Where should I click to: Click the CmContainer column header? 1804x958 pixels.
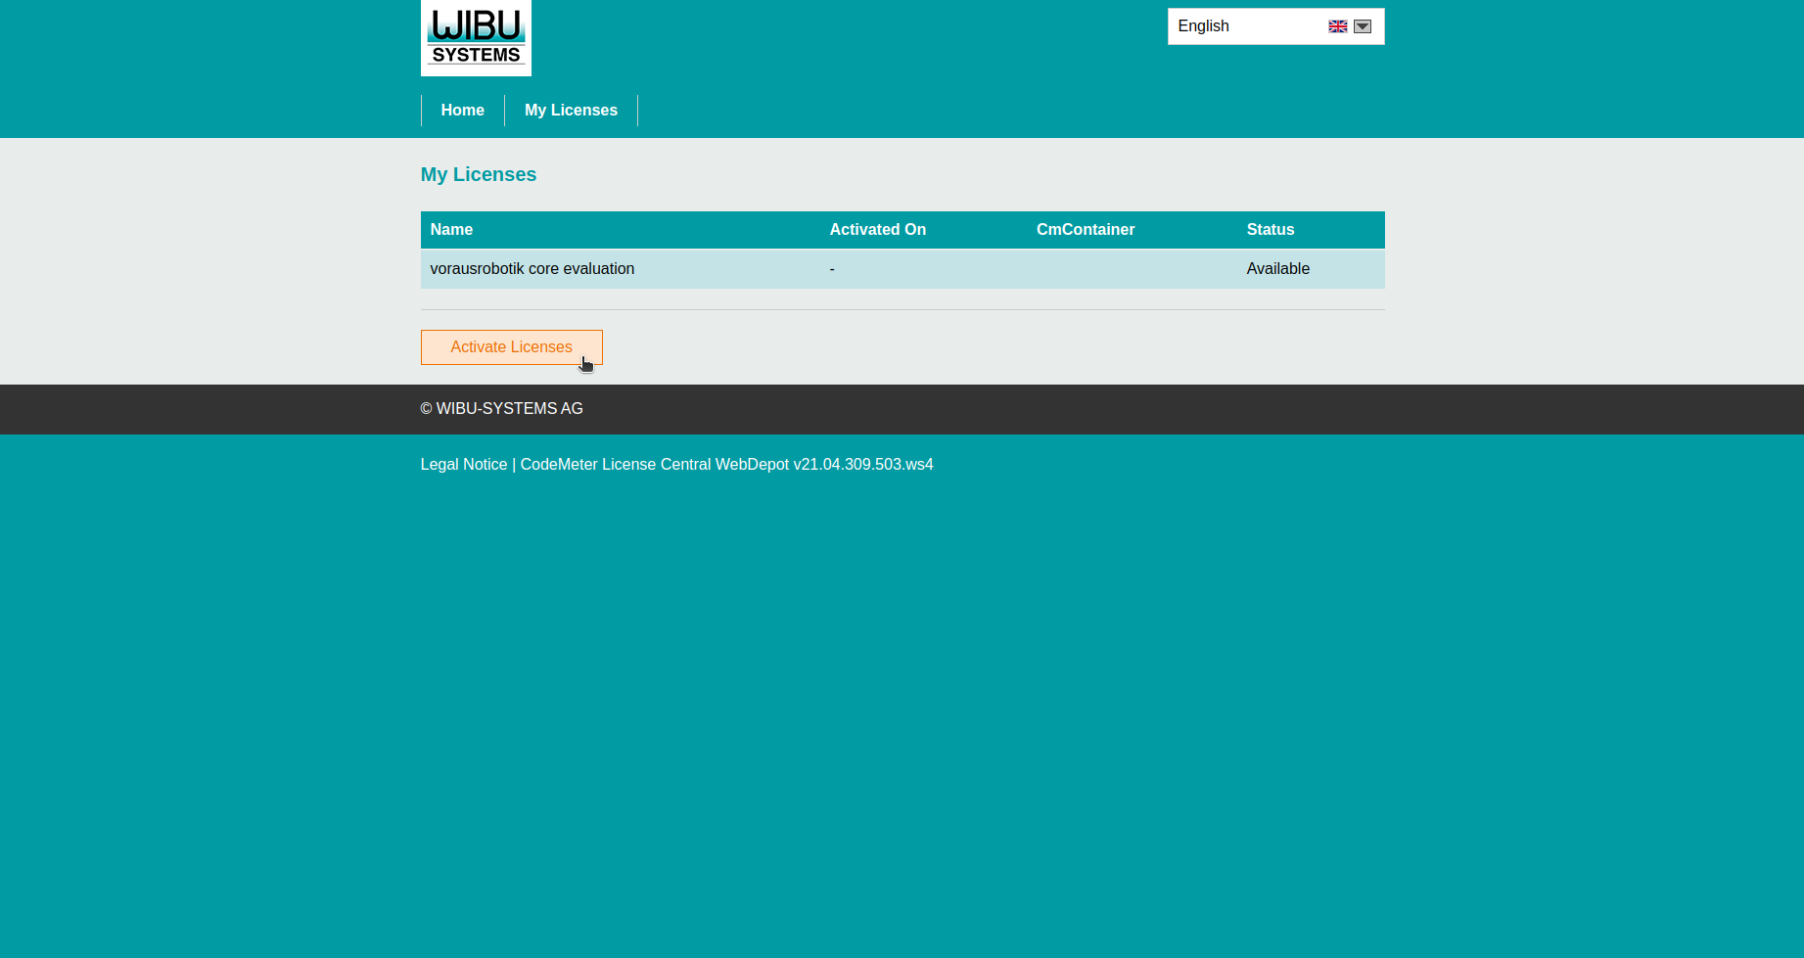[1086, 230]
